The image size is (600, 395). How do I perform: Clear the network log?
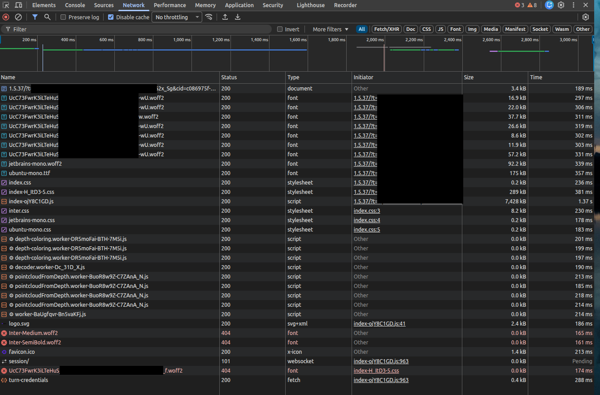coord(18,17)
